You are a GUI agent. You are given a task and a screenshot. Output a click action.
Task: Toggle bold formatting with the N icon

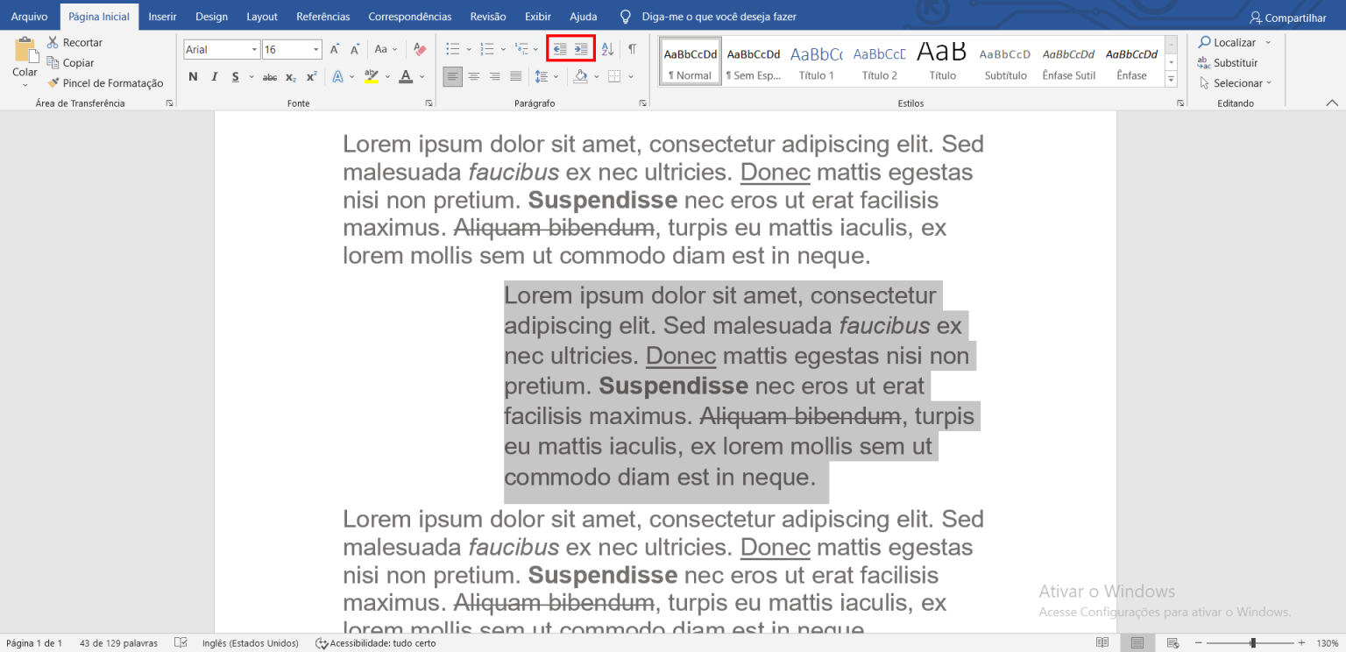tap(192, 77)
